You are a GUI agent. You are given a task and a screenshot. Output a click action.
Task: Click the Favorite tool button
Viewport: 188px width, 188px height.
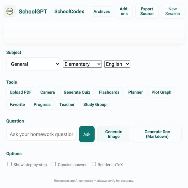[17, 104]
